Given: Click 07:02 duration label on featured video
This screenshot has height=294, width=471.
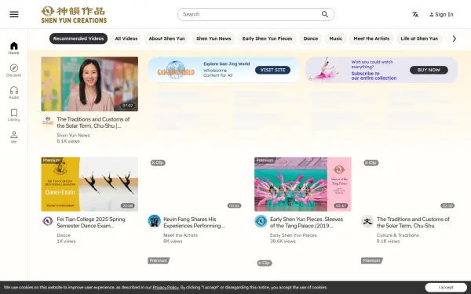Looking at the screenshot, I should click(128, 106).
